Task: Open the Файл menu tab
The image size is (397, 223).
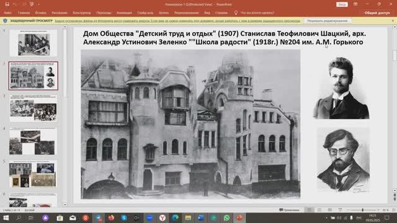Action: [7, 12]
